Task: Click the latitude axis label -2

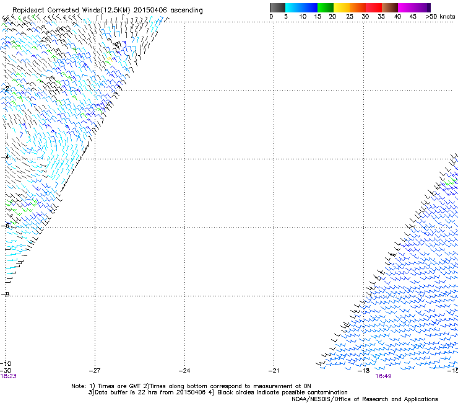Action: tap(5, 89)
